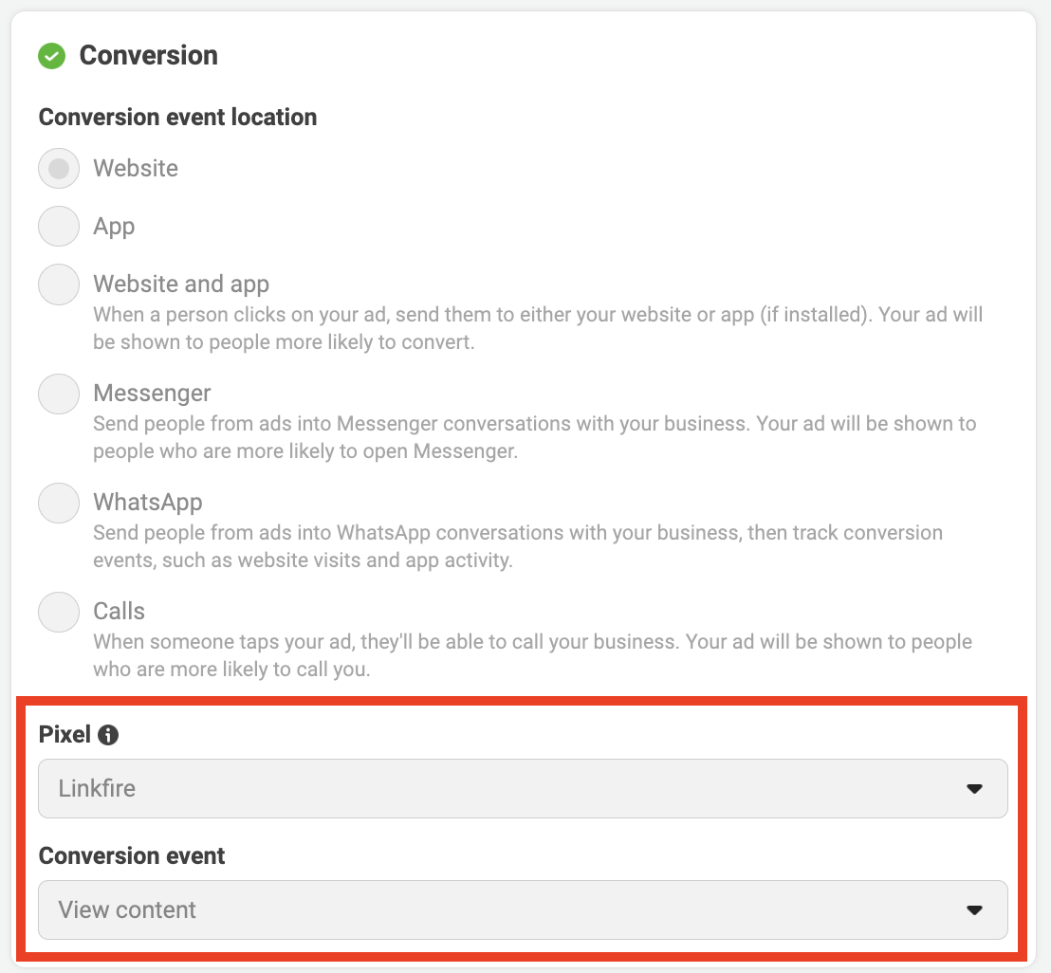Click the Website and app label text
The image size is (1051, 973).
[181, 285]
